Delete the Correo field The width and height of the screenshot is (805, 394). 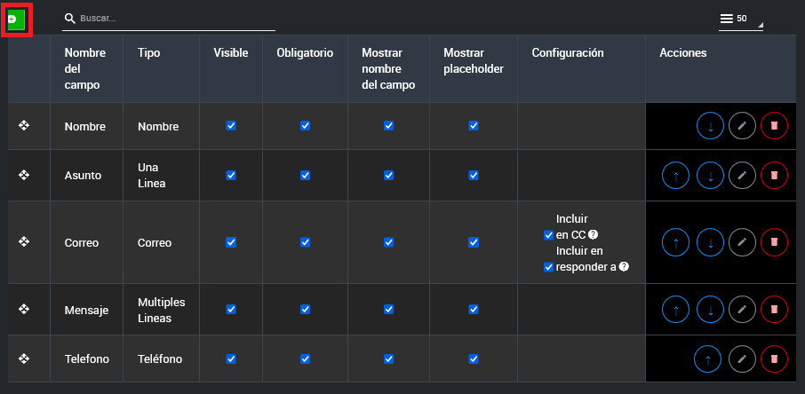[x=774, y=241]
